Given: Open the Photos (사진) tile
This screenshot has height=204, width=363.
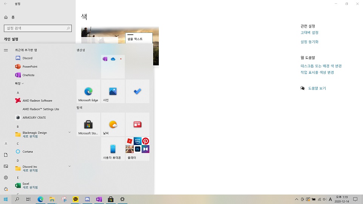Looking at the screenshot, I should (113, 91).
